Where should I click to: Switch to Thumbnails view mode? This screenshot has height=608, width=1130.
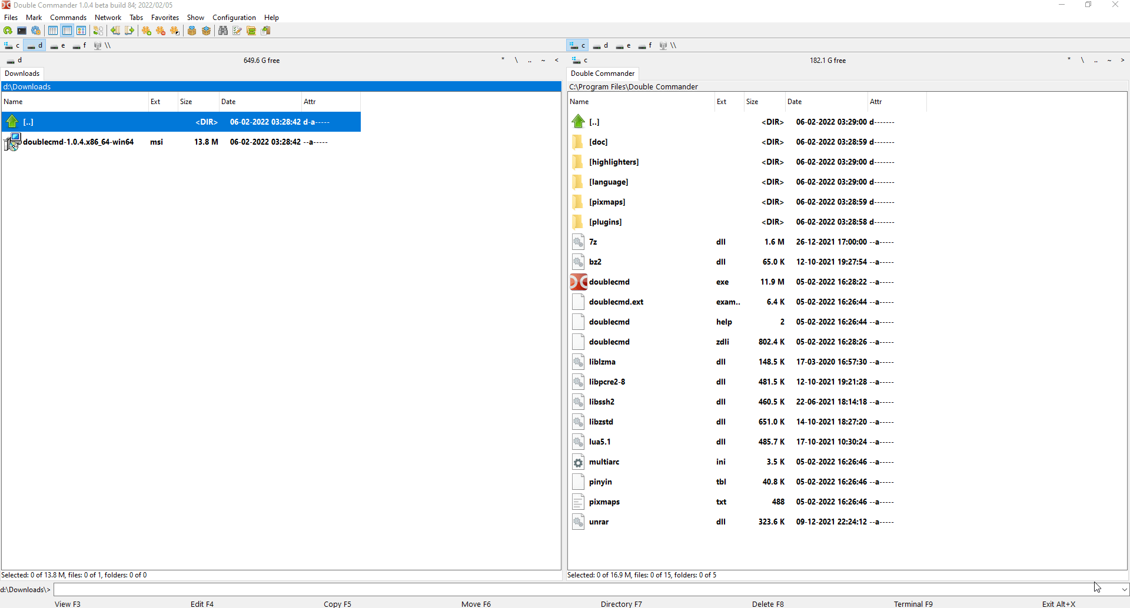click(x=81, y=31)
